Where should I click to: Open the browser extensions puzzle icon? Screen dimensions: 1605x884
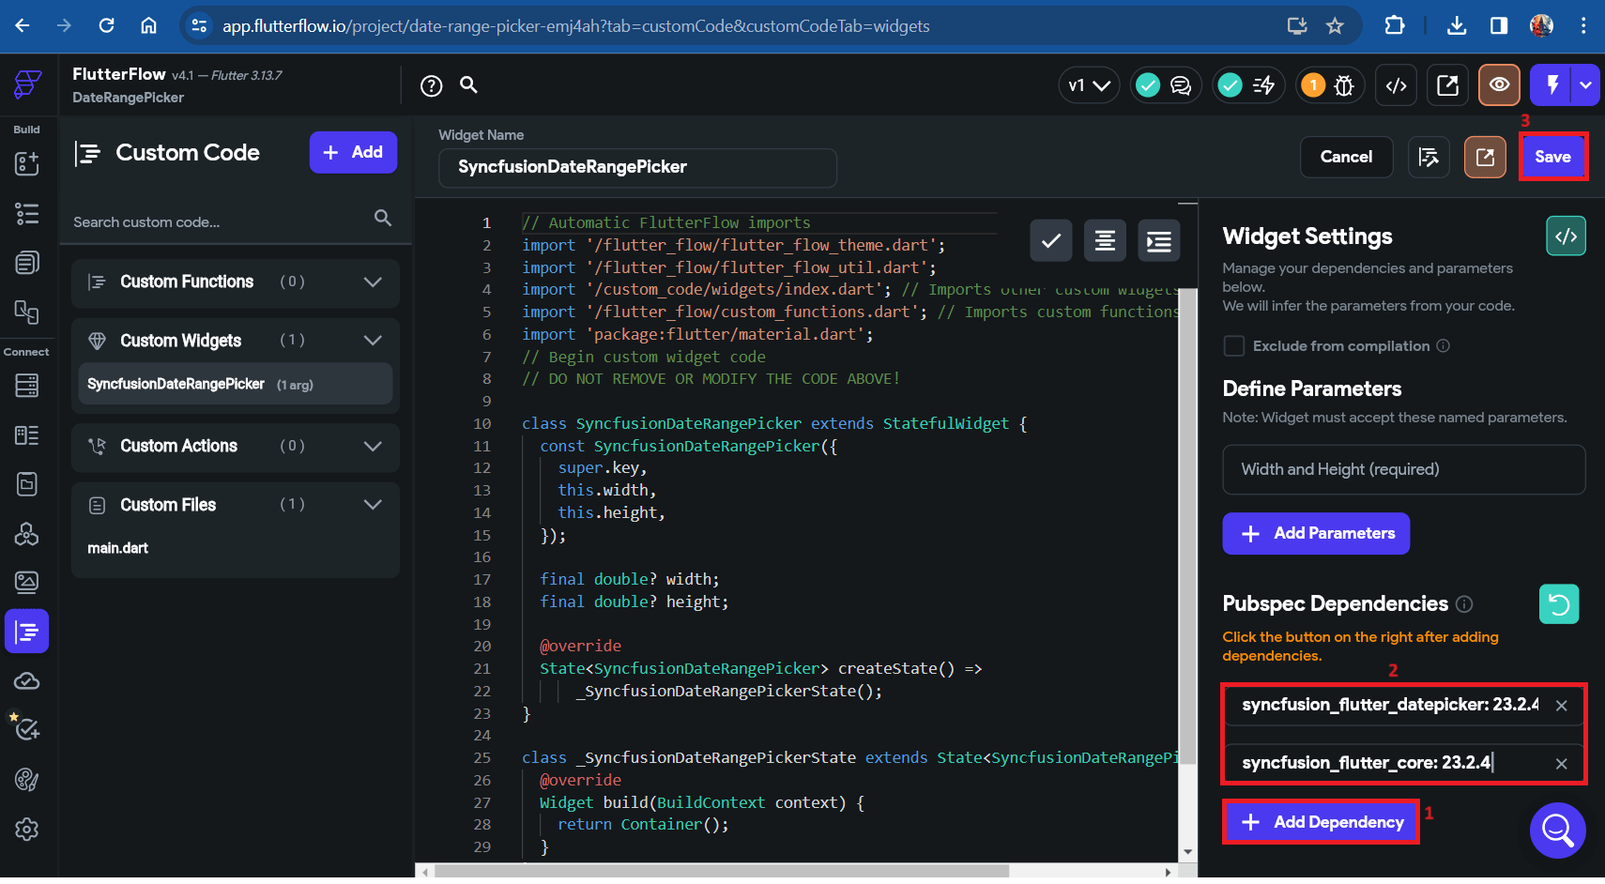point(1395,25)
